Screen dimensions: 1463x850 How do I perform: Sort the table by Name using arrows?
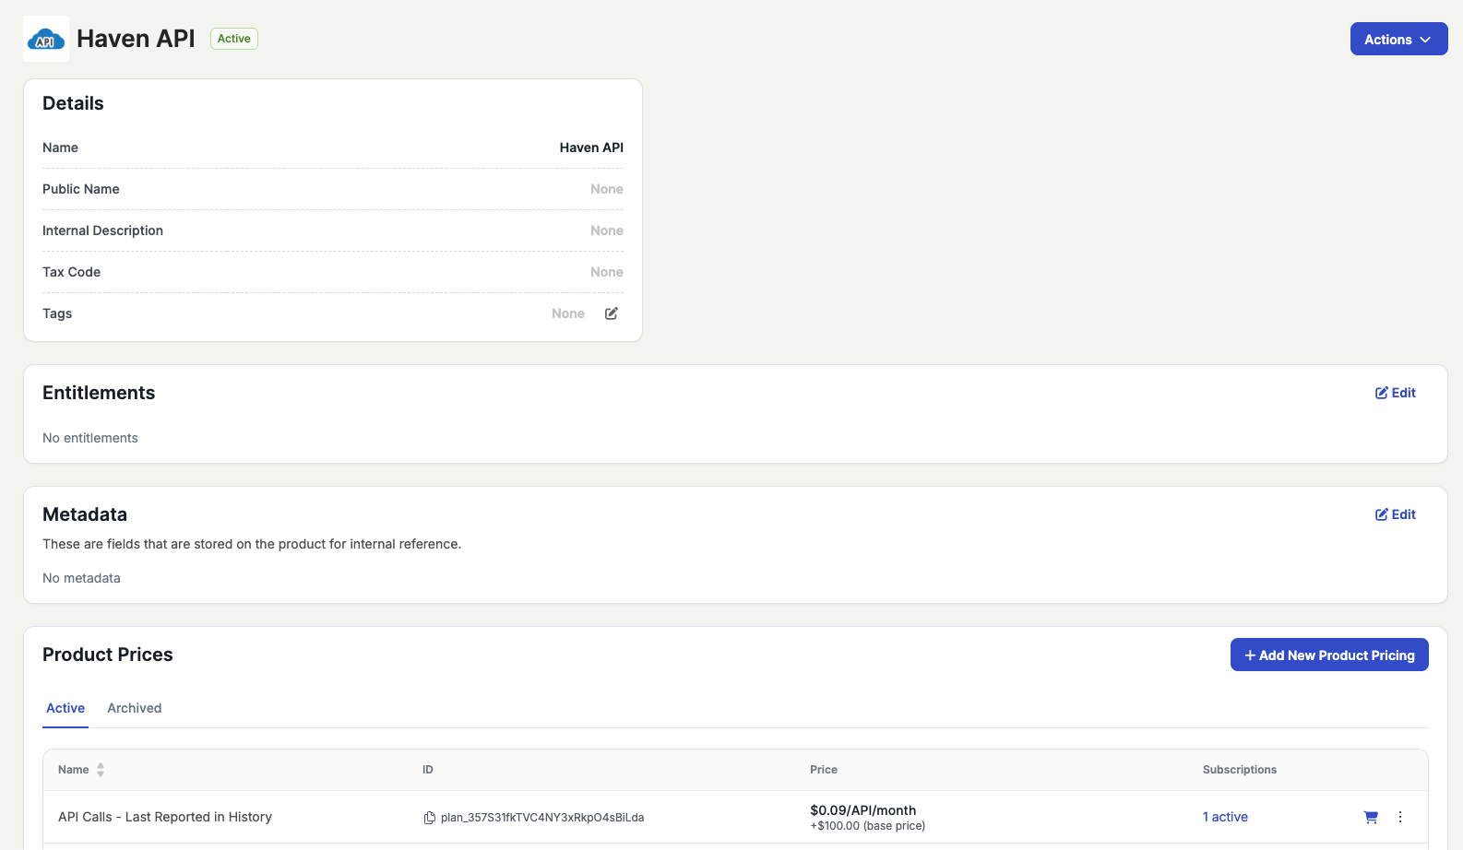[x=101, y=770]
